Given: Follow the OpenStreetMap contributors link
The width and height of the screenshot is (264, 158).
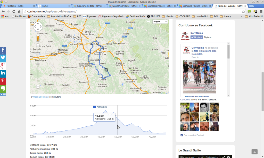Looking at the screenshot, I should pyautogui.click(x=41, y=97).
